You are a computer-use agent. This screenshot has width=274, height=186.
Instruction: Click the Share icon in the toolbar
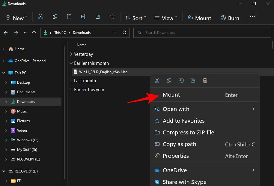pos(98,17)
